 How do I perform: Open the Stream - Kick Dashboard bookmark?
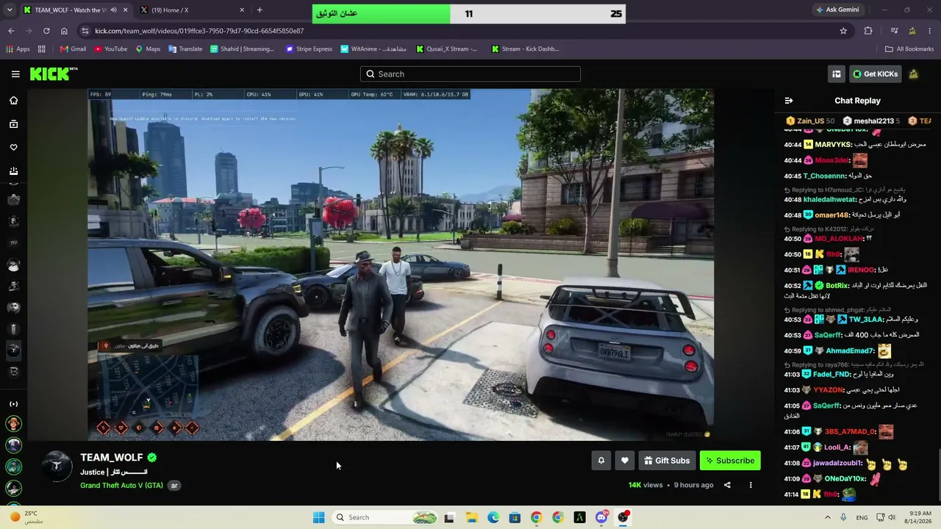(x=525, y=49)
